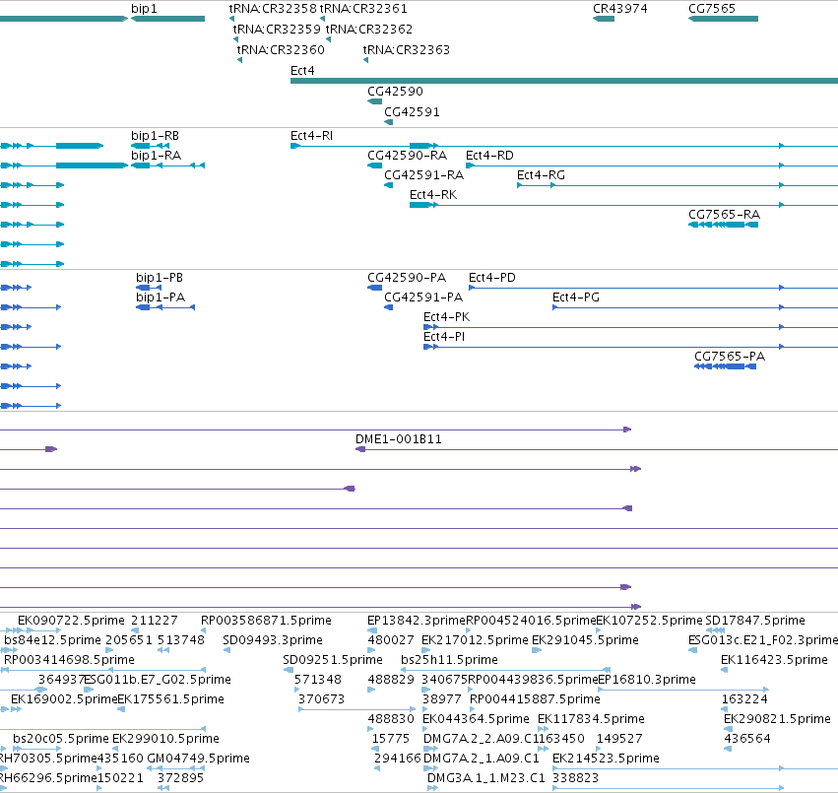Select the RP004524016.5prime EST label
Screen dimensions: 838x793
point(531,621)
